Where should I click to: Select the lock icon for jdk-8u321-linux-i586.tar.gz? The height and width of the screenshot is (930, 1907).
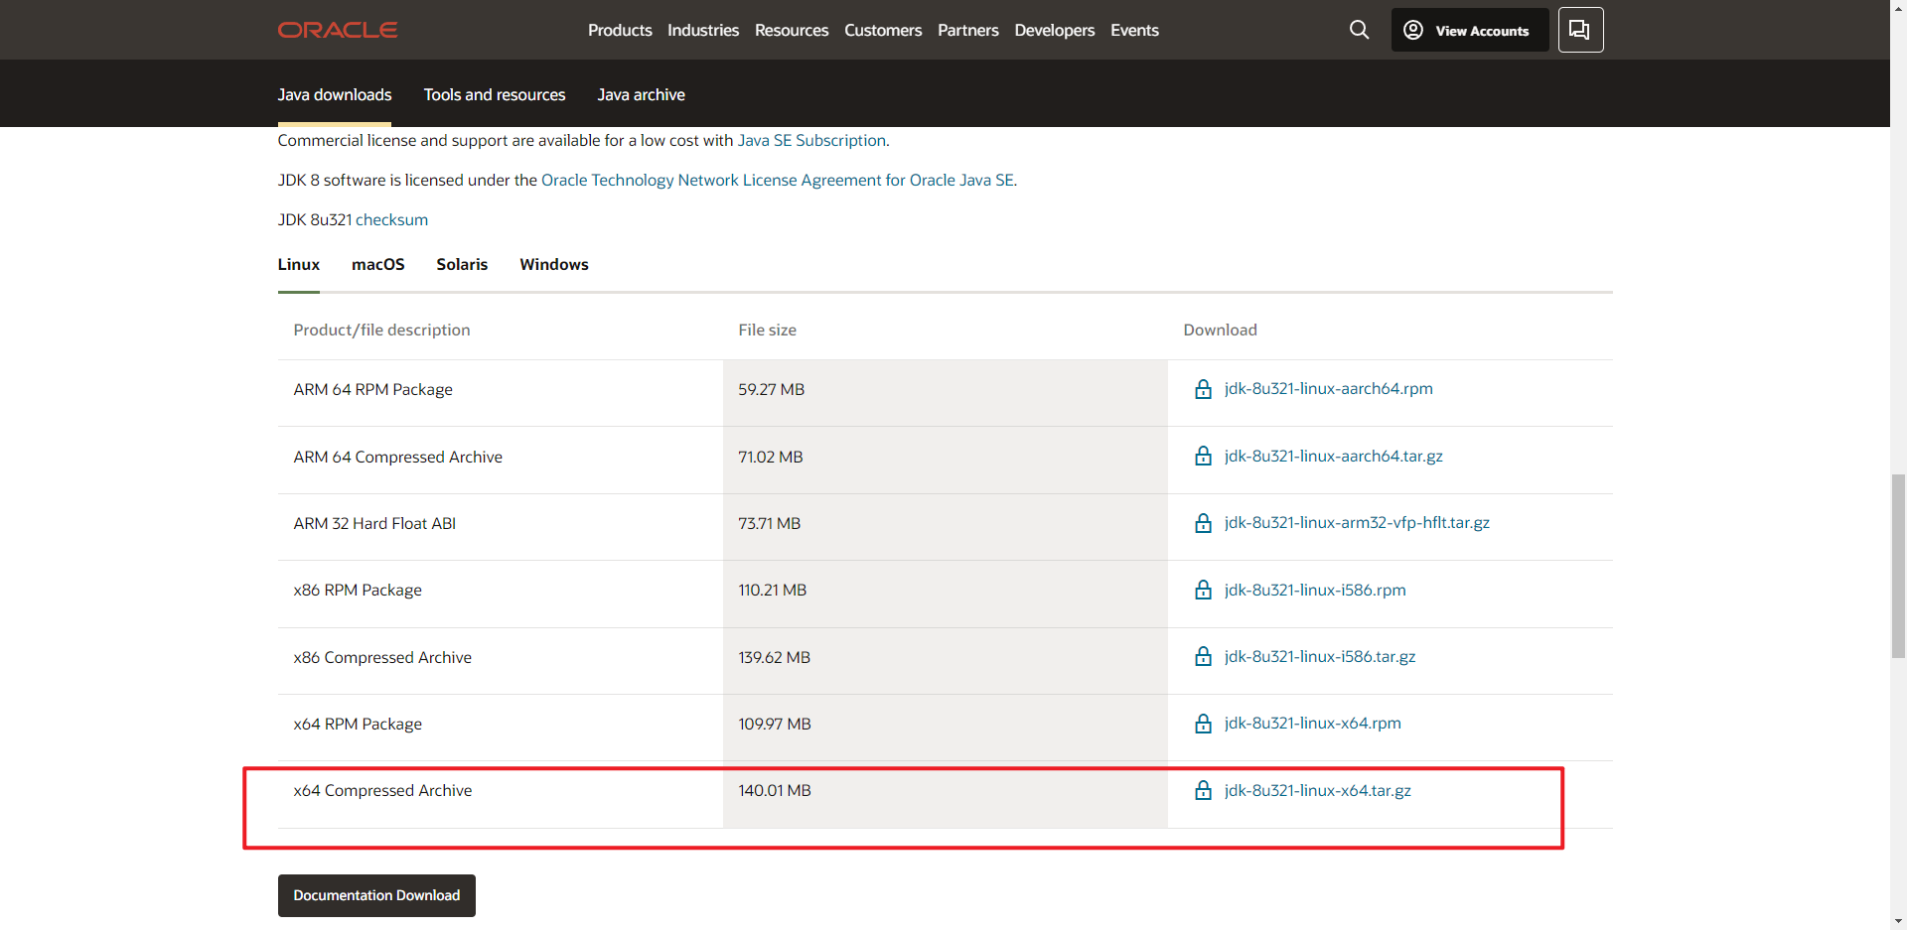pos(1203,657)
